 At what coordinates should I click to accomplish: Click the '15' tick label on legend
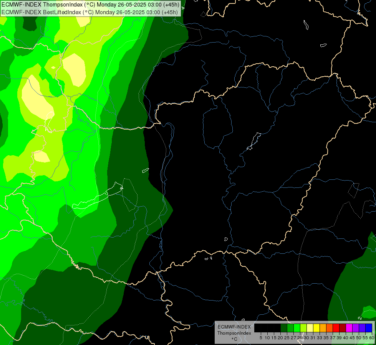pyautogui.click(x=274, y=338)
